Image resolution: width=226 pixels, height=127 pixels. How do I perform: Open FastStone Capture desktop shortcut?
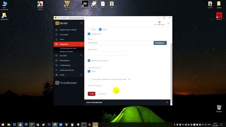pyautogui.click(x=40, y=6)
